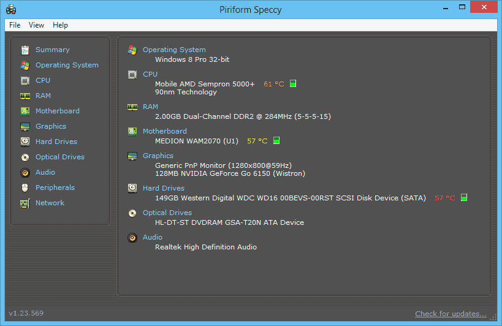This screenshot has width=502, height=326.
Task: Open Hard Drives section from sidebar
Action: [x=56, y=142]
